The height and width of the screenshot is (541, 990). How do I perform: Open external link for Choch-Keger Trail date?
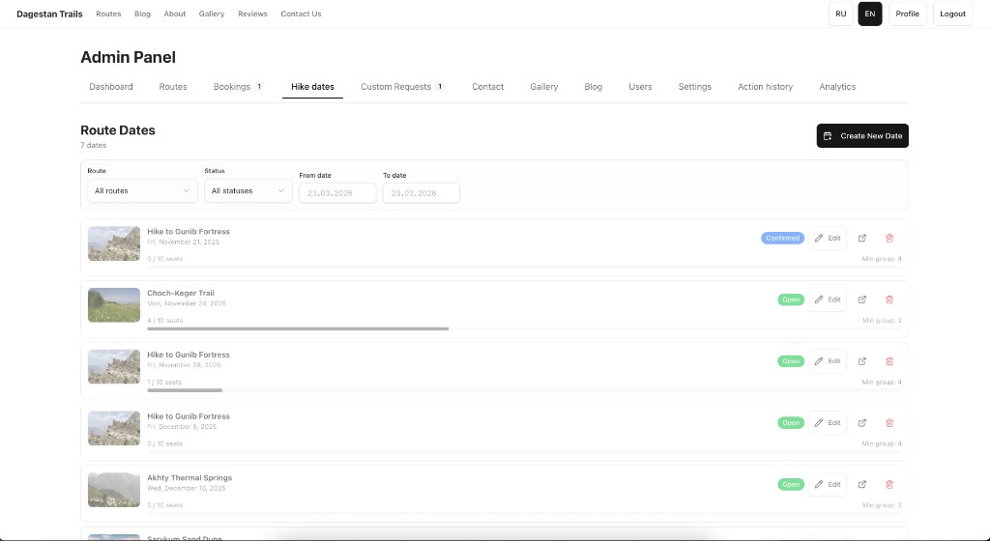862,299
